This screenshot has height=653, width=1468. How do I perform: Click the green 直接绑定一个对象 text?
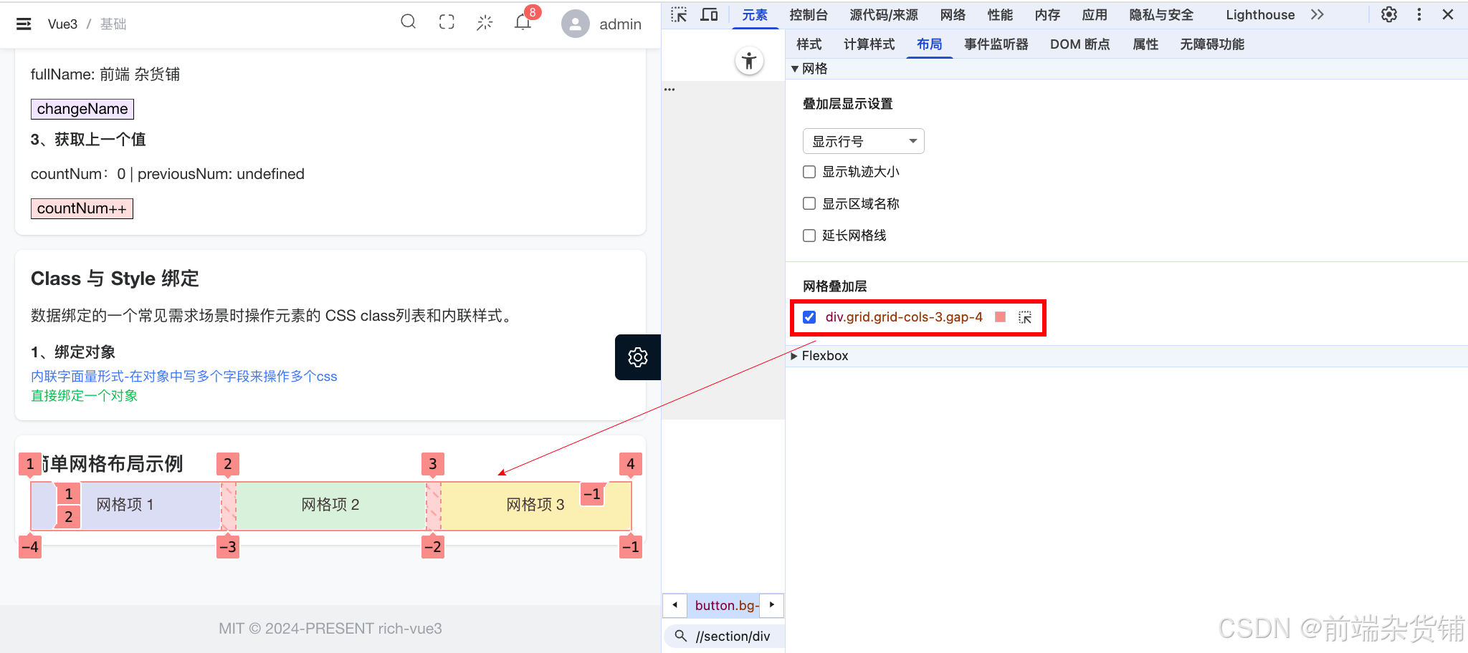tap(84, 396)
